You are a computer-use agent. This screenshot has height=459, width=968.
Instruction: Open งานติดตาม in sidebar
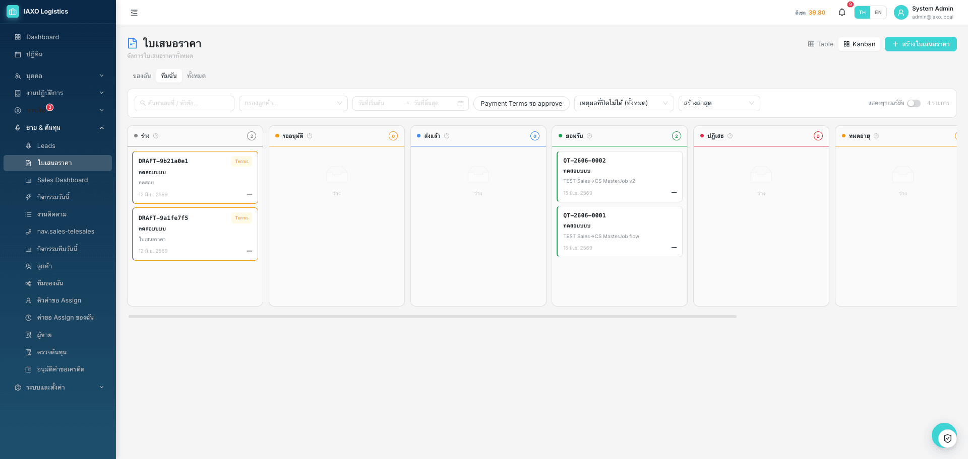click(58, 214)
